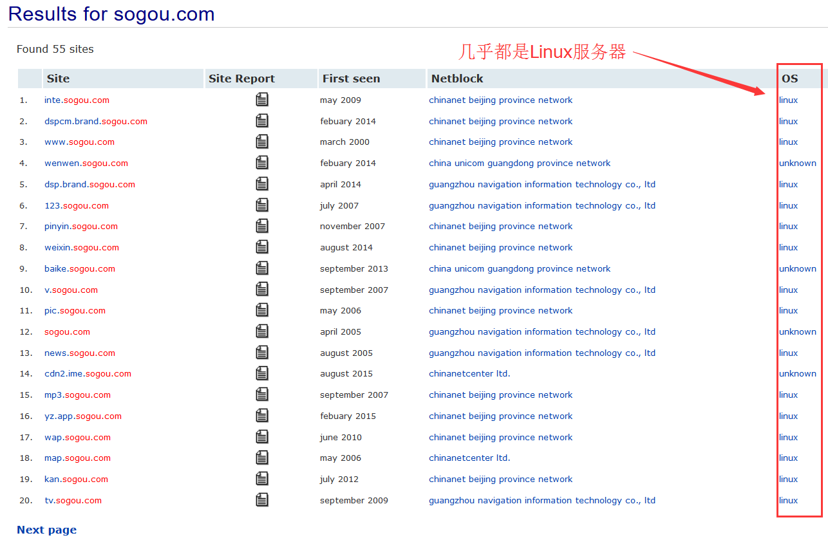Screen dimensions: 828x540
Task: Click linux OS link for inte.sogou.com
Action: tap(788, 100)
